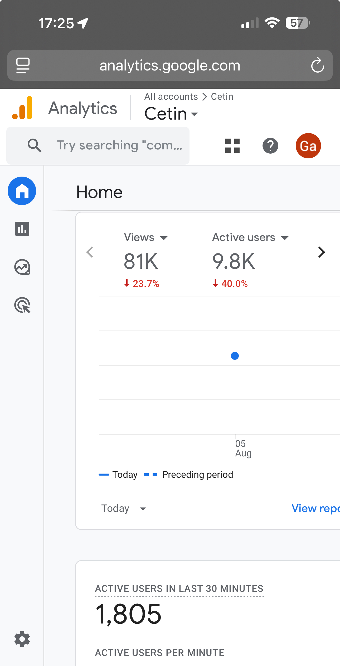The image size is (340, 666).
Task: Open the Advertising cursor-target icon
Action: (x=22, y=305)
